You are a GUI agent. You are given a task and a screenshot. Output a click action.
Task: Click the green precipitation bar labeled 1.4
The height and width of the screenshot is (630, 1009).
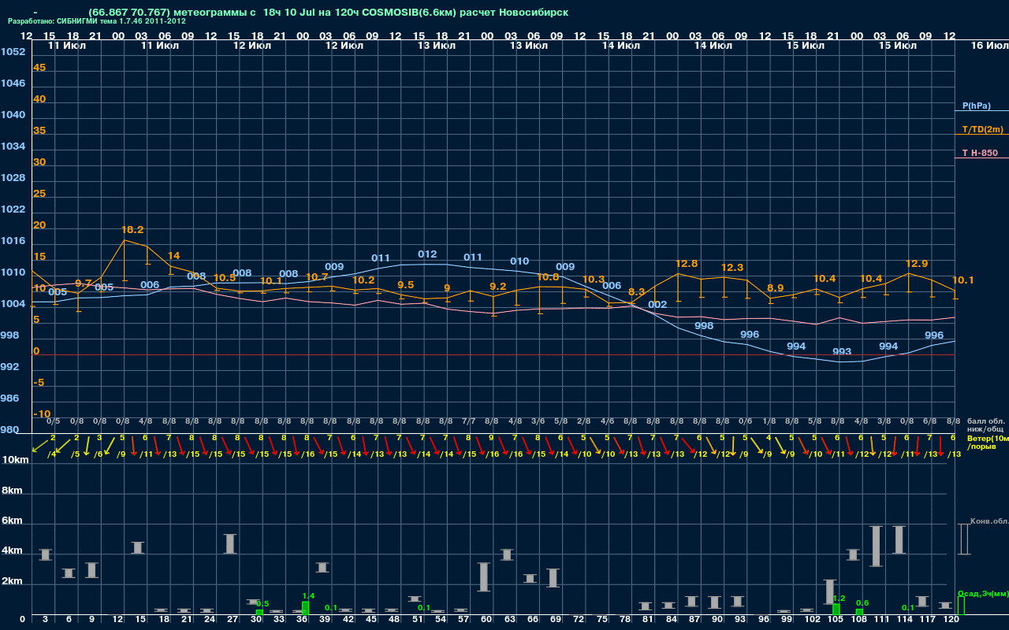point(305,609)
